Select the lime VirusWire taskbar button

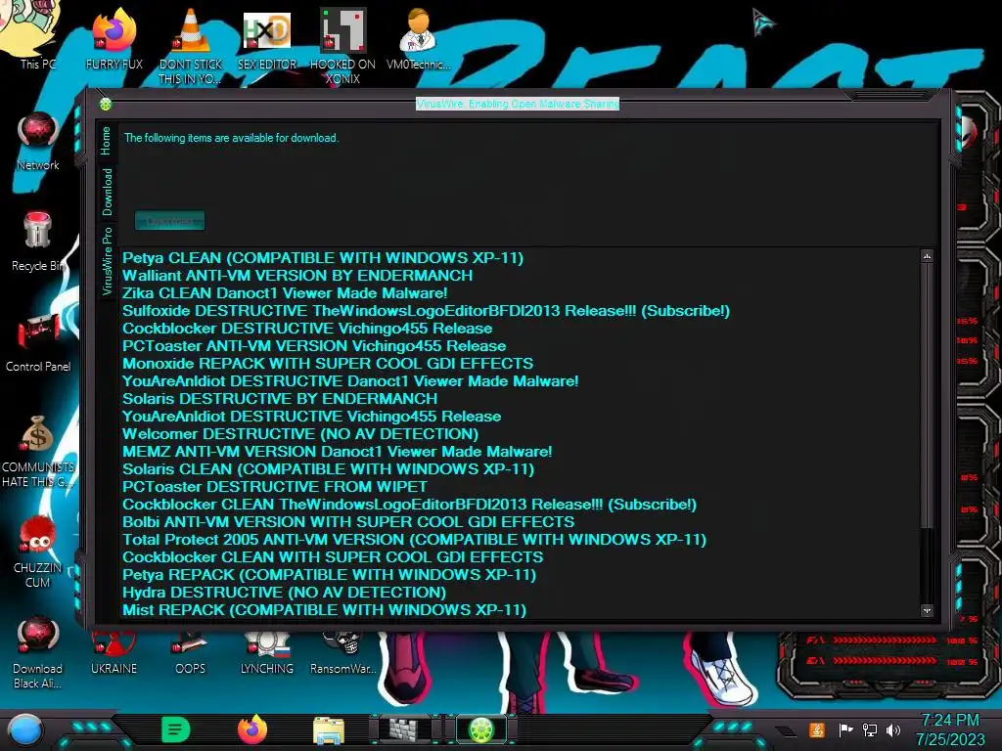pyautogui.click(x=481, y=729)
